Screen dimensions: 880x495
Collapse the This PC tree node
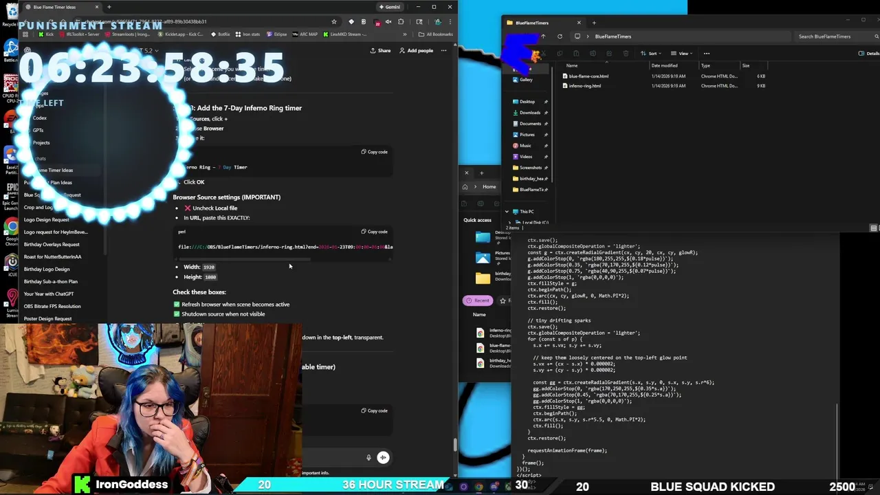(507, 212)
